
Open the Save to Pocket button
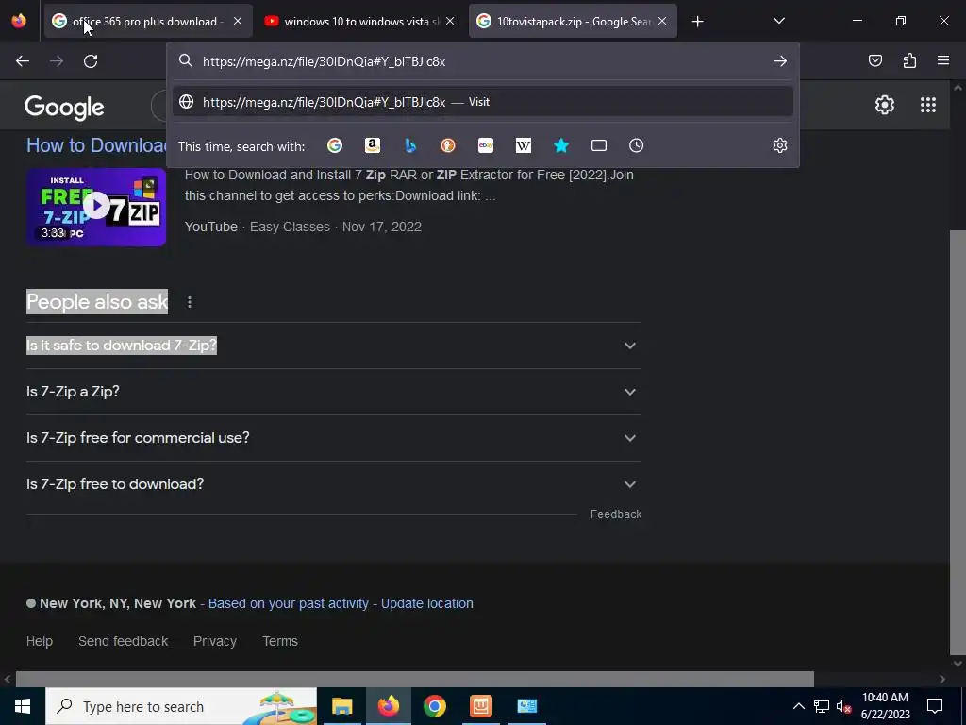click(x=875, y=60)
